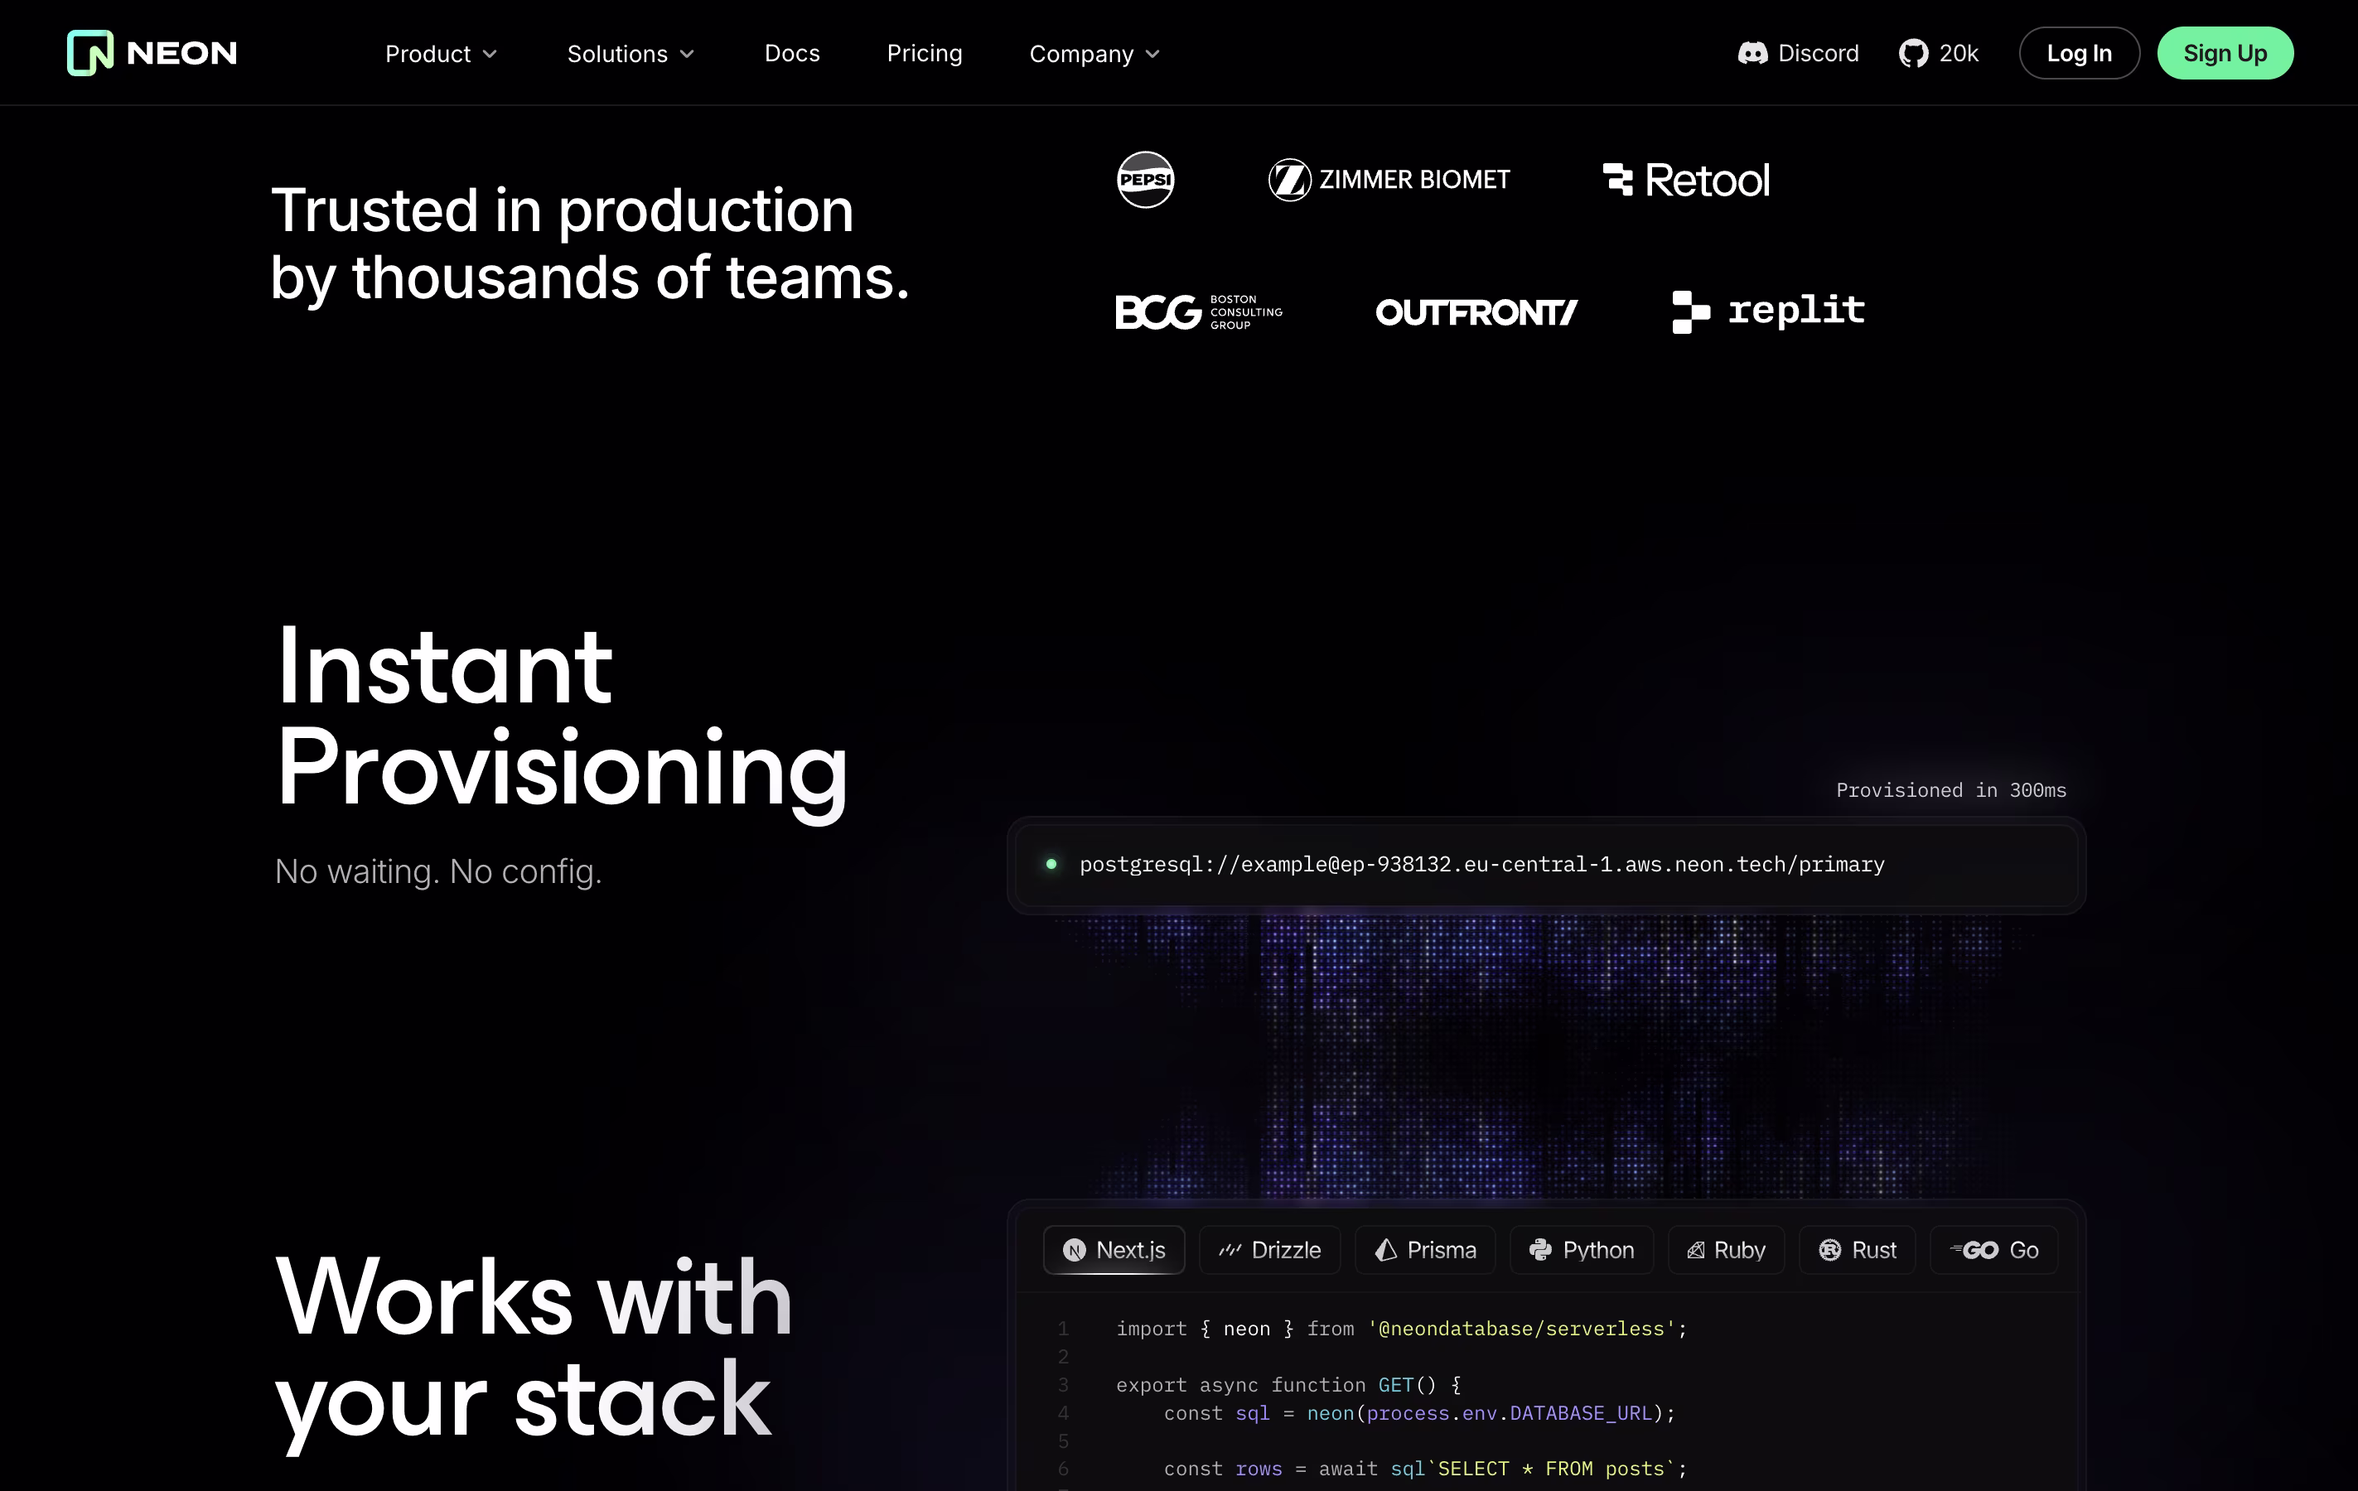This screenshot has height=1491, width=2358.
Task: Click the Replit logo
Action: (x=1767, y=311)
